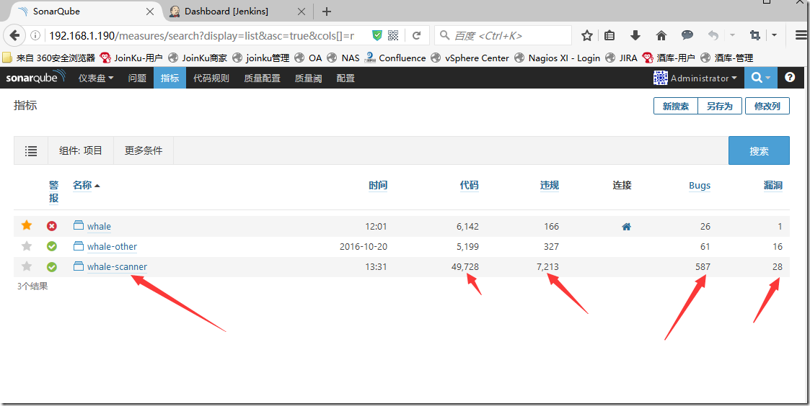This screenshot has width=810, height=406.
Task: Open the 更多条件 criteria dropdown
Action: (x=144, y=150)
